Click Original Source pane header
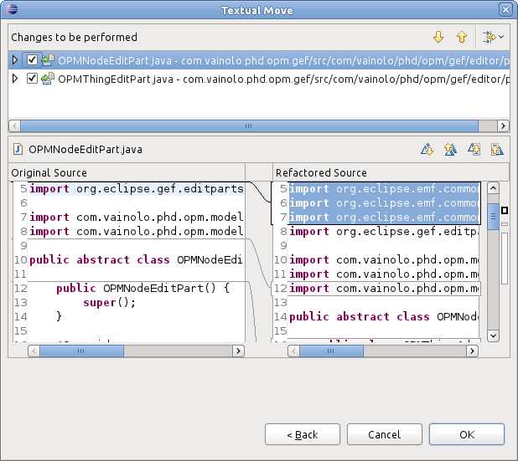The image size is (518, 461). tap(127, 172)
